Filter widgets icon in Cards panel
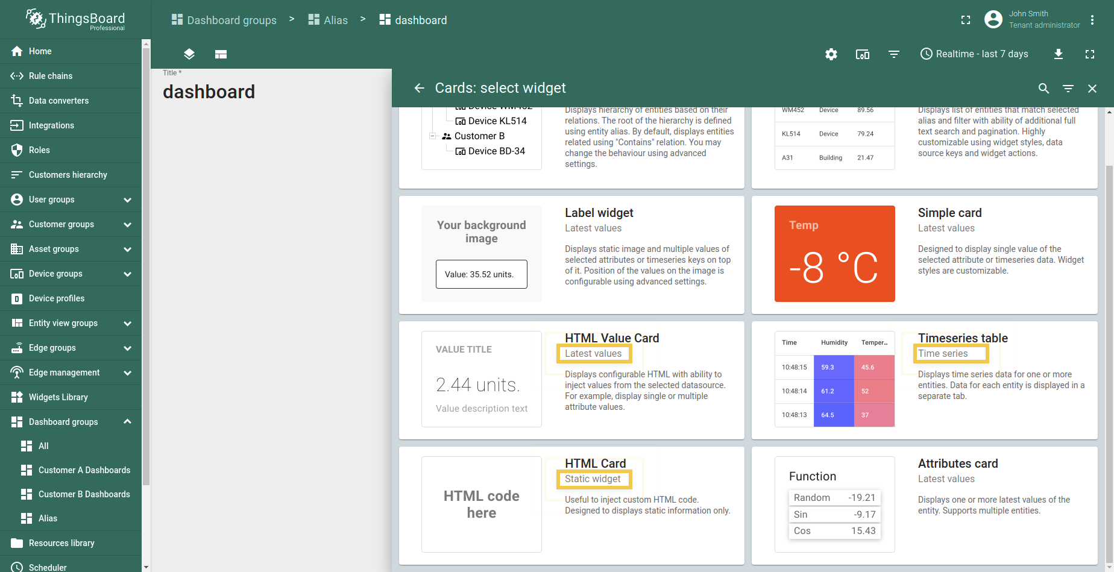 1068,89
